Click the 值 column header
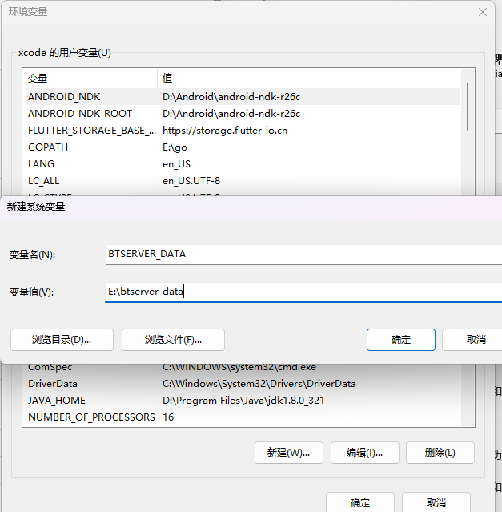Screen dimensions: 502x512 point(308,79)
